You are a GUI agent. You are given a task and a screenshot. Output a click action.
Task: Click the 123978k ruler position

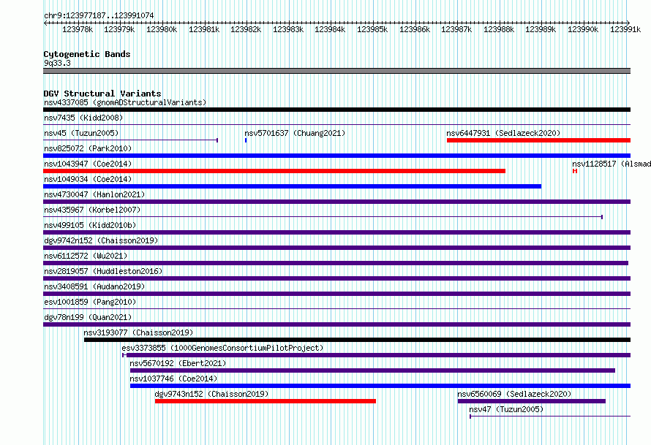(x=78, y=29)
